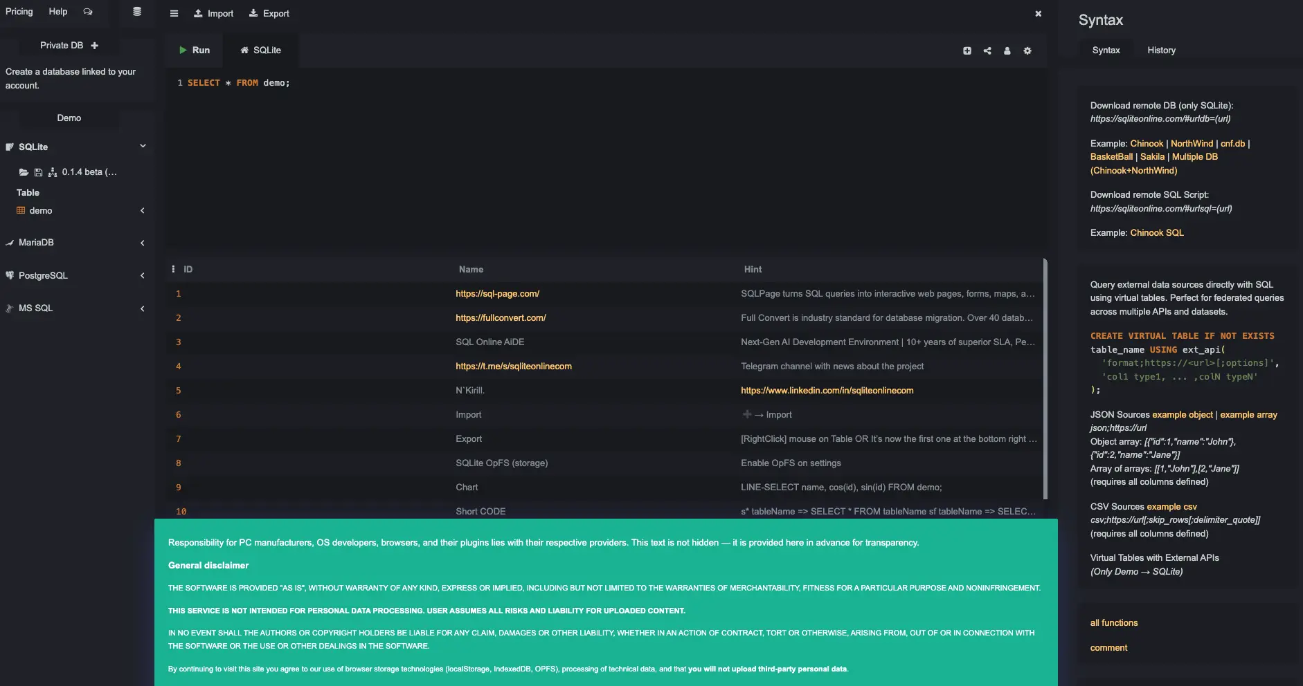Click the save disk icon under SQLite
Screen dimensions: 1303x686
[x=38, y=172]
